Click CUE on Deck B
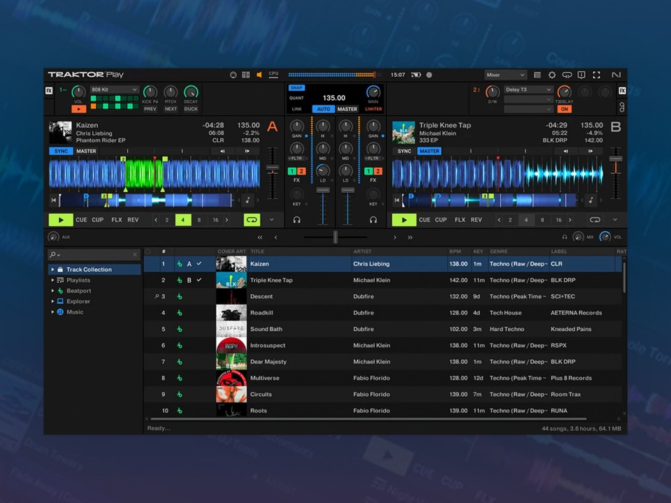 point(424,220)
